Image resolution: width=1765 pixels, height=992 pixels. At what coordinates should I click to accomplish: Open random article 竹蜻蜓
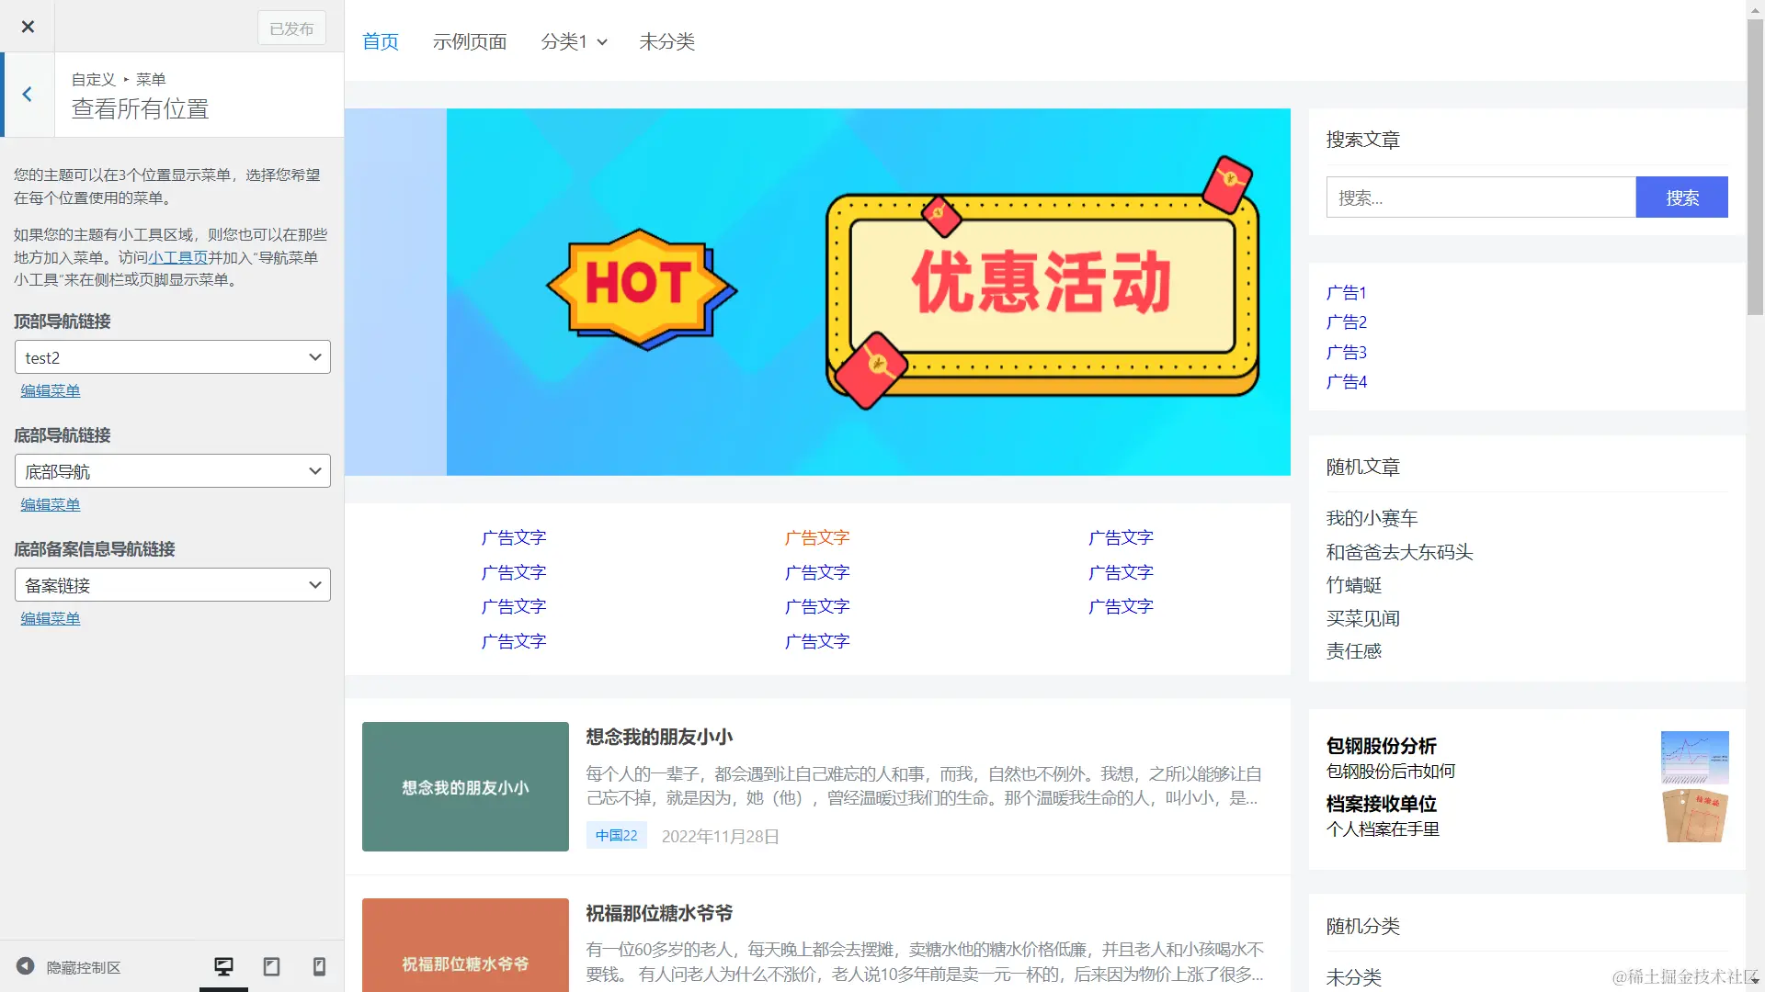1353,585
